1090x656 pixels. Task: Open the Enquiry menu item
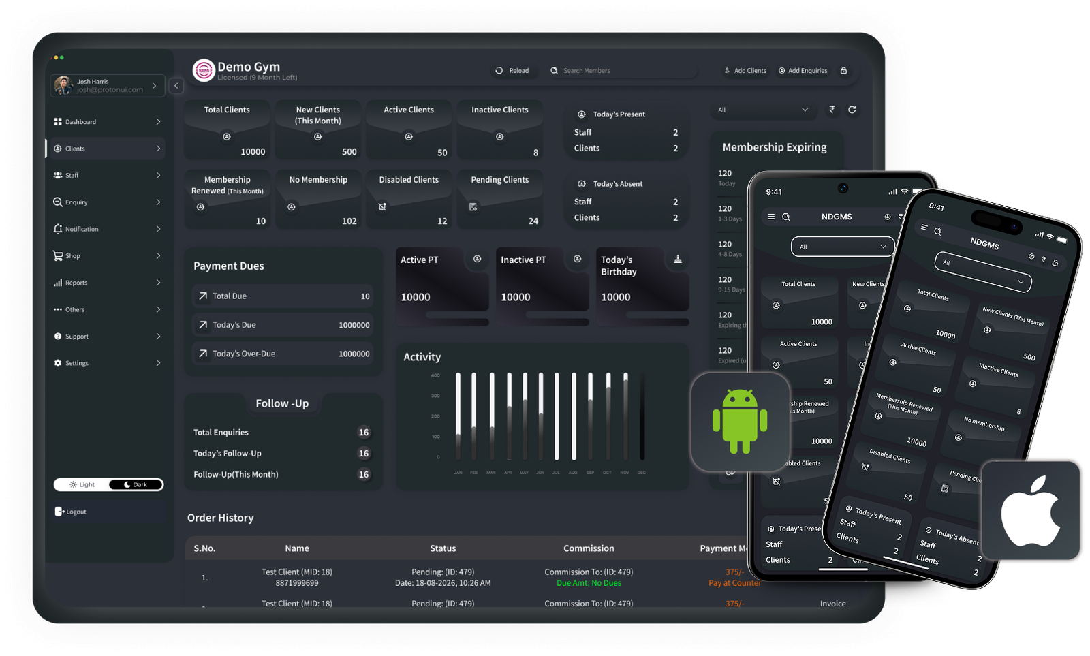tap(106, 202)
